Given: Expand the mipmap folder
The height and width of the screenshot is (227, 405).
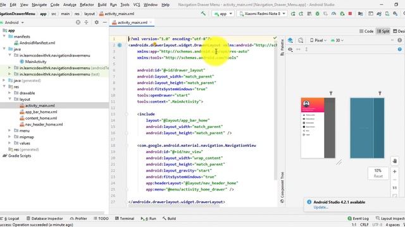Looking at the screenshot, I should tap(10, 137).
